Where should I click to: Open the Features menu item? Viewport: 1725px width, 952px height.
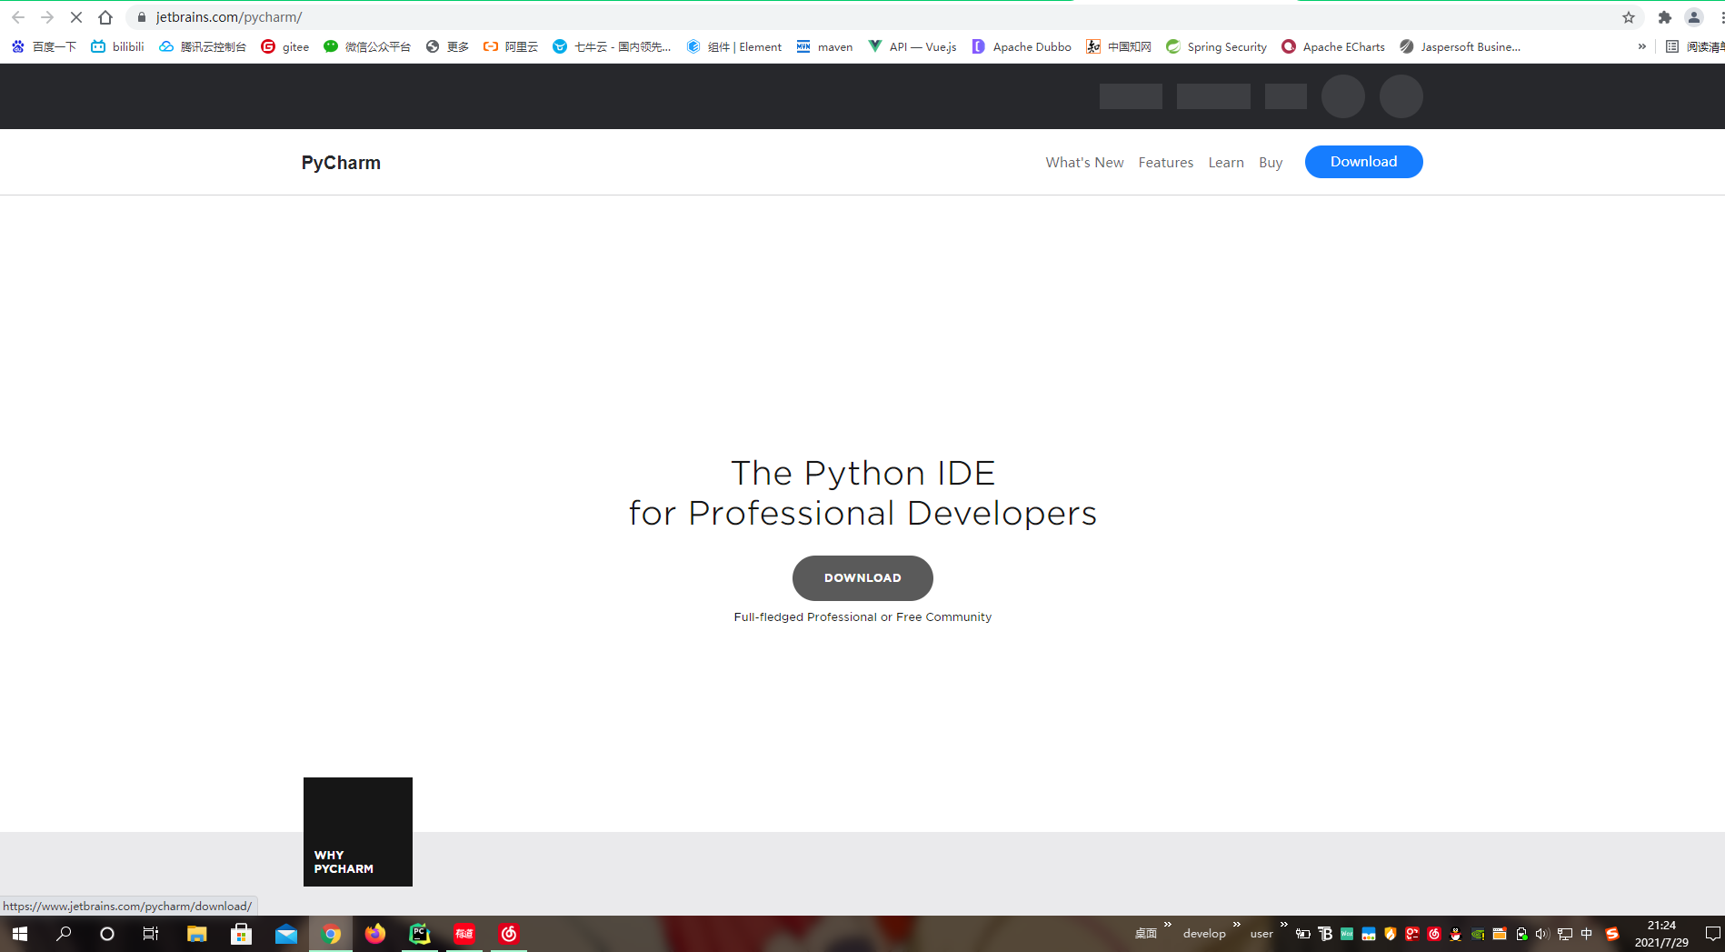click(x=1166, y=163)
